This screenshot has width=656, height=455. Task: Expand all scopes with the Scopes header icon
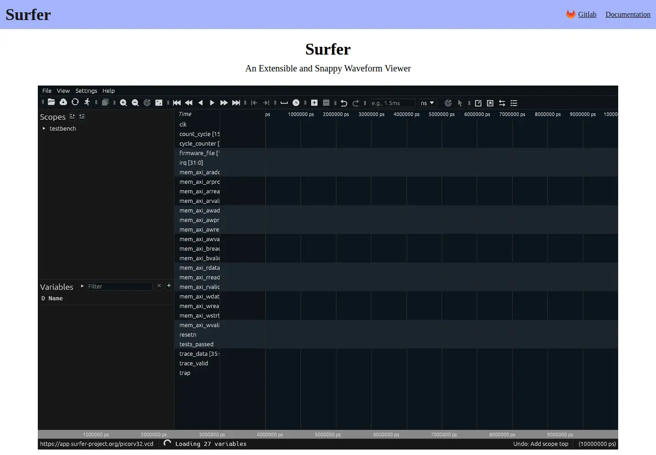(72, 116)
